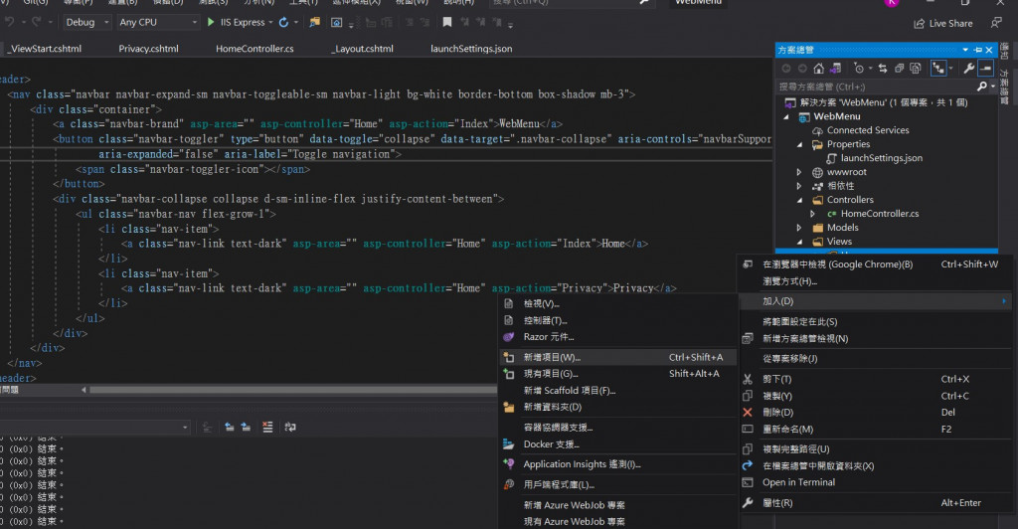Pin the Solution Explorer panel with the pushpin
The image size is (1018, 529).
coord(978,50)
